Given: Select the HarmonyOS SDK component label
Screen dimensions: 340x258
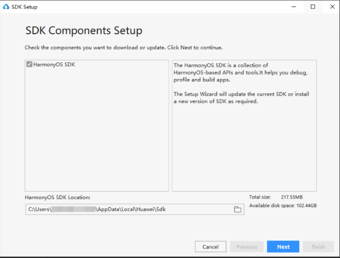Looking at the screenshot, I should [x=54, y=65].
